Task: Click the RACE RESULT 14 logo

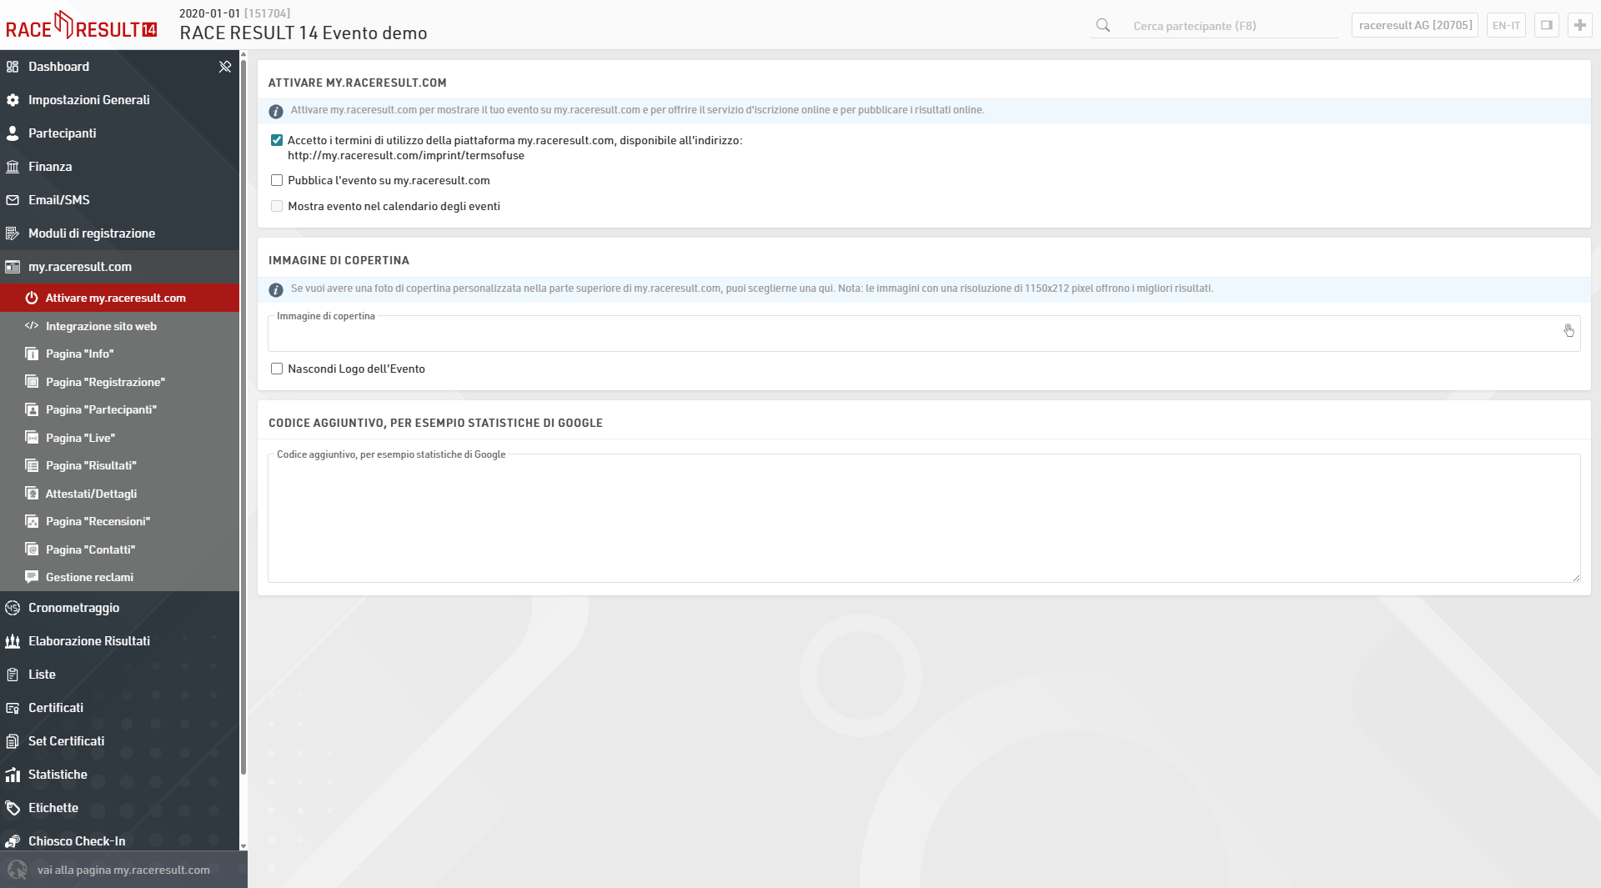Action: [82, 26]
